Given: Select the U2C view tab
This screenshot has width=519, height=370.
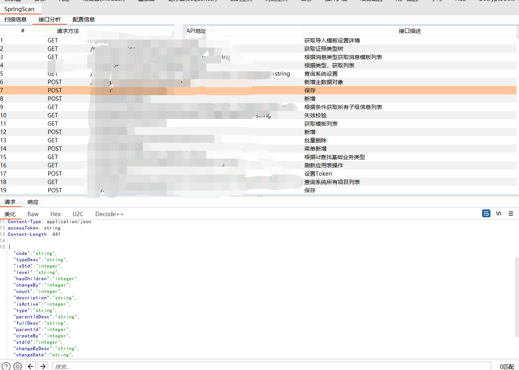Looking at the screenshot, I should (x=78, y=214).
